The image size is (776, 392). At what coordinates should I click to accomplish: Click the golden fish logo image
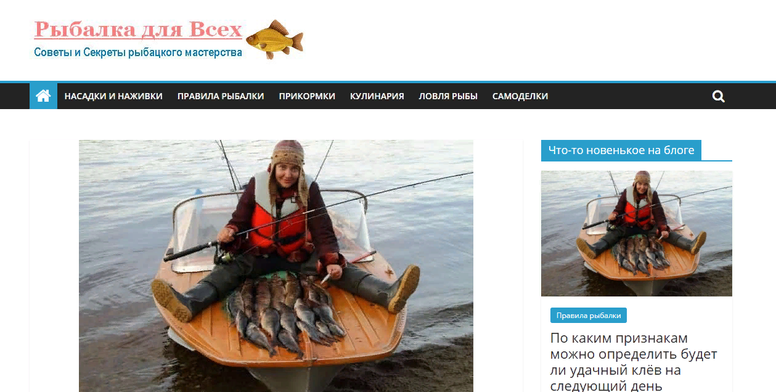(x=274, y=39)
